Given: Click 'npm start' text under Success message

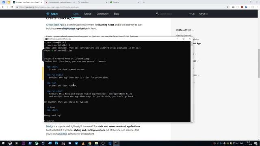Looking at the screenshot, I should 52,67.
